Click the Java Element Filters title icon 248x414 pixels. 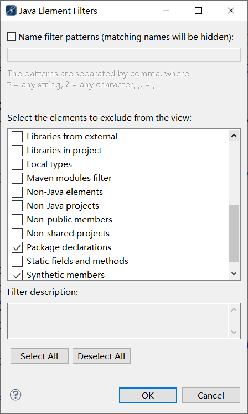pyautogui.click(x=11, y=11)
